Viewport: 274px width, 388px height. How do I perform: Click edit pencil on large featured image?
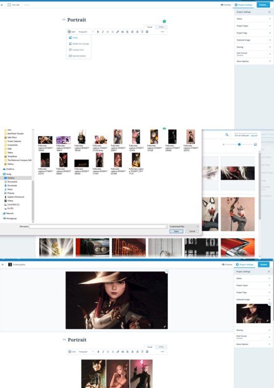165,327
